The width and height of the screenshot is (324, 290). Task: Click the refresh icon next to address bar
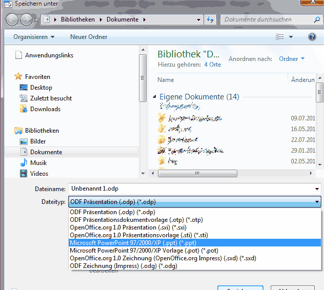point(210,19)
